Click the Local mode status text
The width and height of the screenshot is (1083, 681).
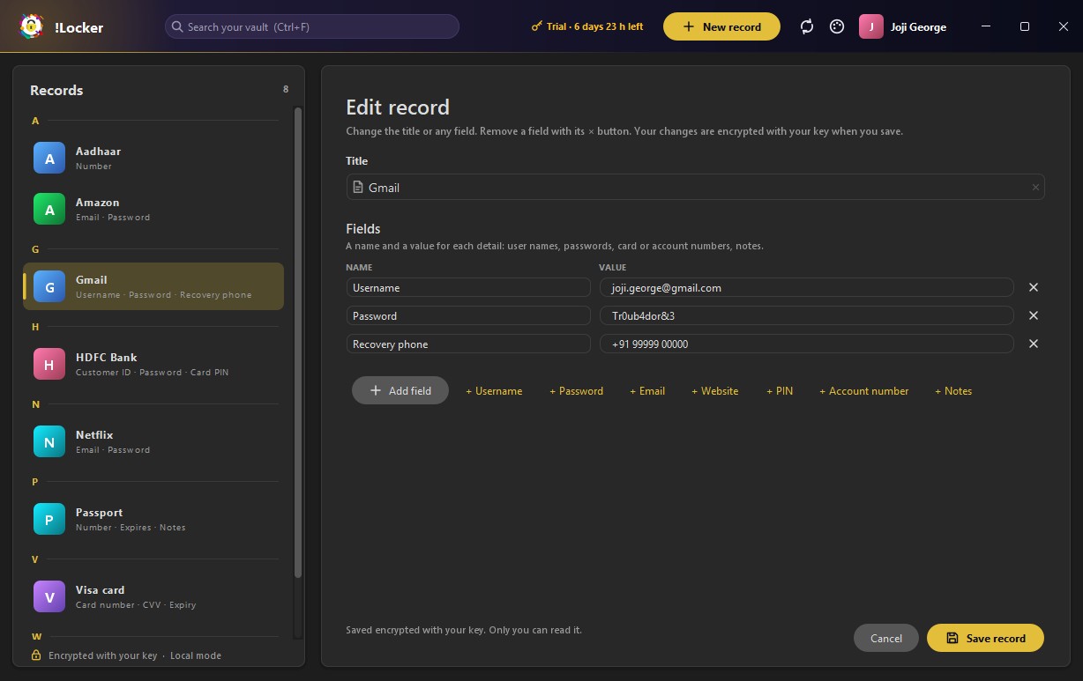point(196,655)
